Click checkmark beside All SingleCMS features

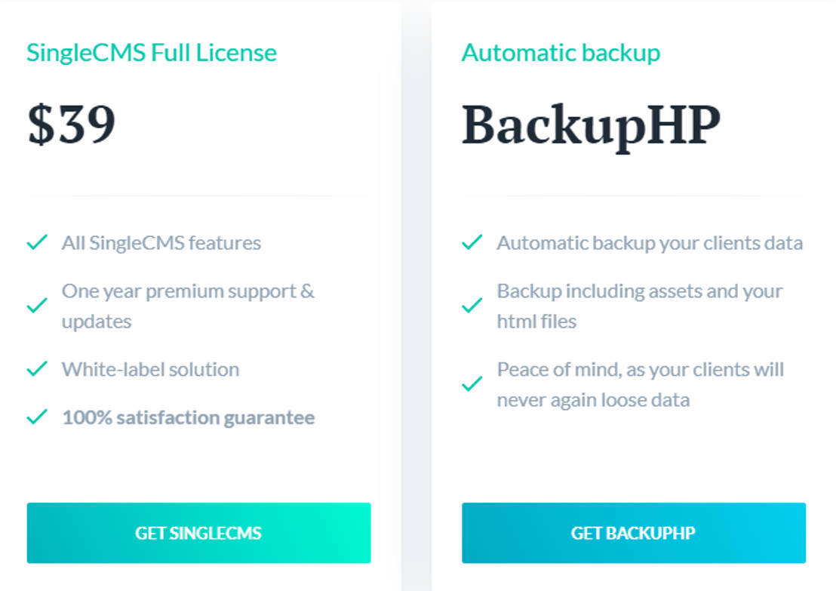tap(37, 243)
